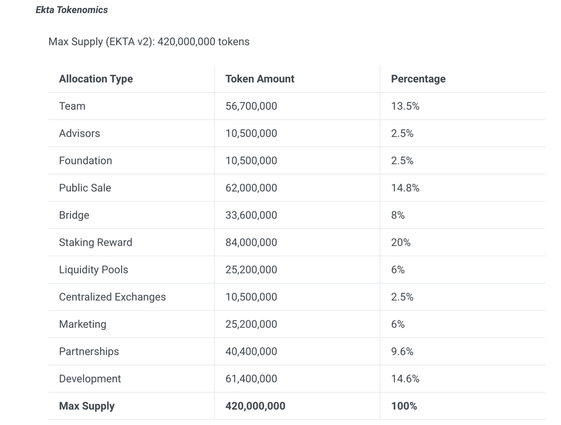Select the bold 420,000,000 total cell
Viewport: 561px width, 425px height.
tap(255, 406)
